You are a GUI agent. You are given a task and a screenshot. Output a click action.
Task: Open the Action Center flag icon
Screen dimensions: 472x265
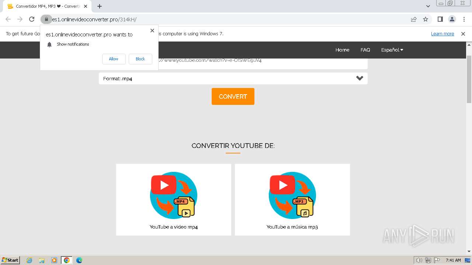437,260
